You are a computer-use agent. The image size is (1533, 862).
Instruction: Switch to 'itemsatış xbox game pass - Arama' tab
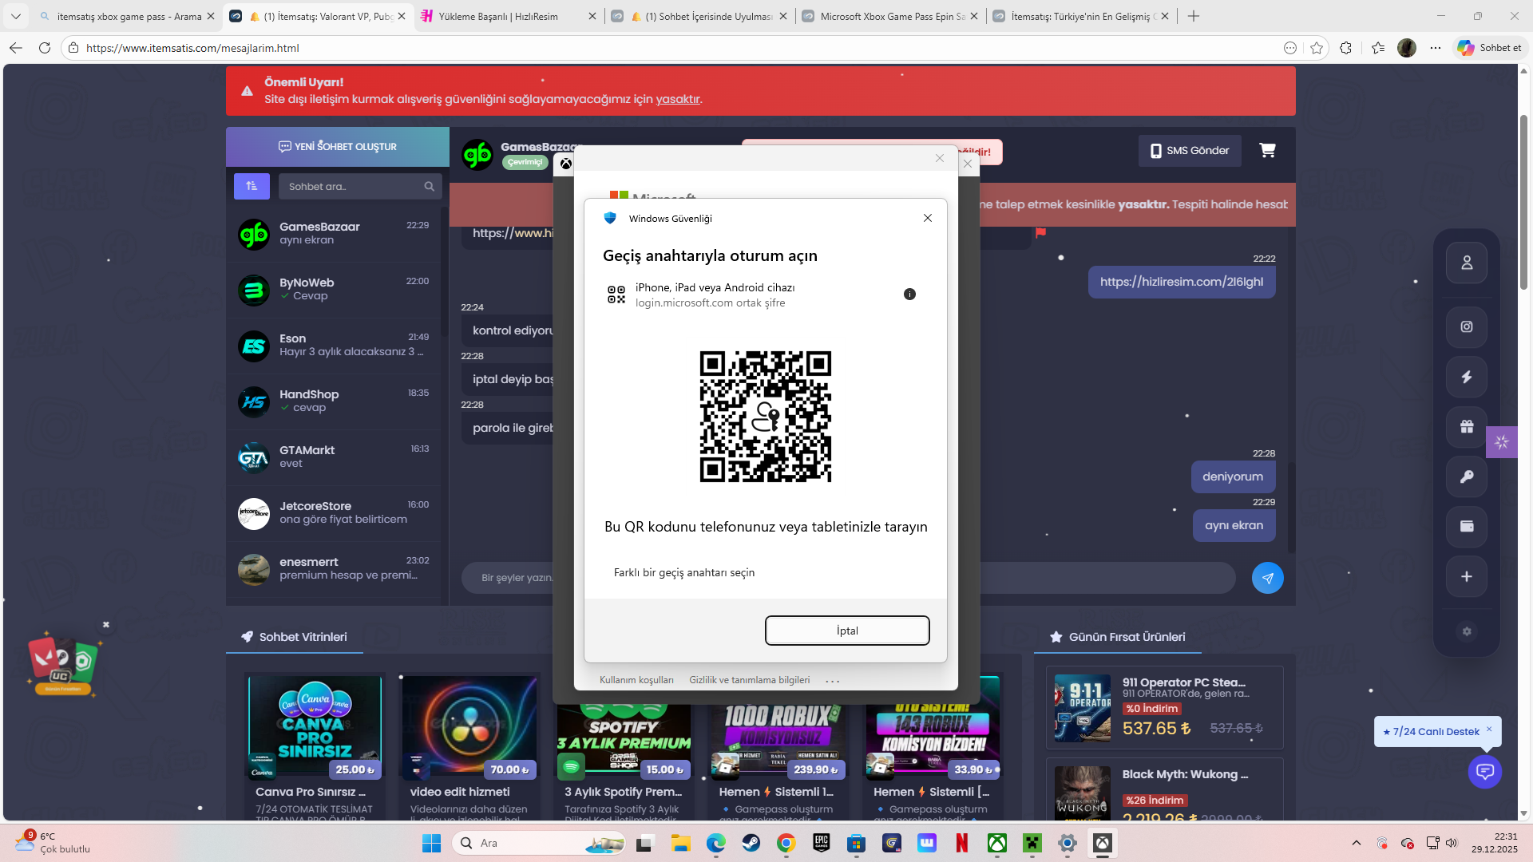(x=129, y=16)
